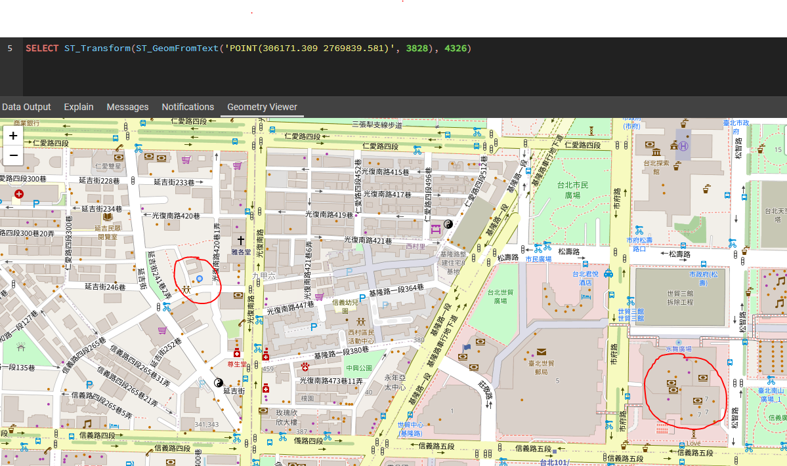Show the Notifications tab
The image size is (787, 466).
188,107
